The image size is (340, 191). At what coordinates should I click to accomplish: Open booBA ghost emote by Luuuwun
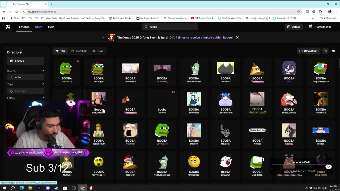tap(226, 165)
